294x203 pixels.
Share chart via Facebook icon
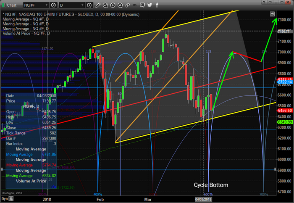pyautogui.click(x=157, y=5)
